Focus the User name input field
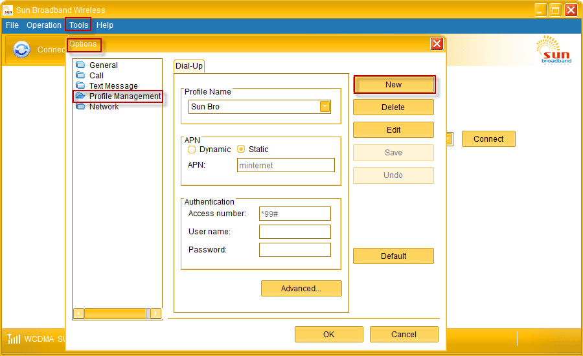Screen dimensions: 583x356 pos(295,232)
